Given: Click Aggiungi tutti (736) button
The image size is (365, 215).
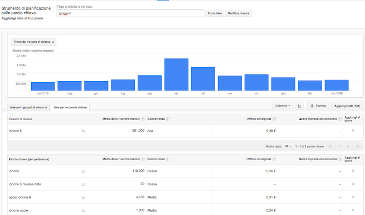Looking at the screenshot, I should point(347,106).
